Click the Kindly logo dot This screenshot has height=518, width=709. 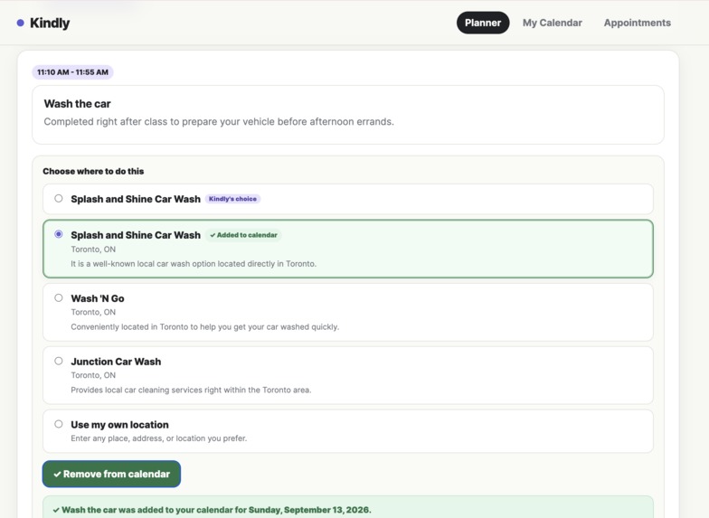(x=20, y=24)
